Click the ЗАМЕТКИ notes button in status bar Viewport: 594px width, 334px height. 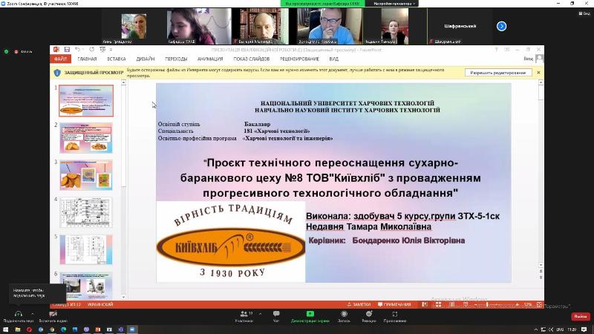[x=359, y=304]
